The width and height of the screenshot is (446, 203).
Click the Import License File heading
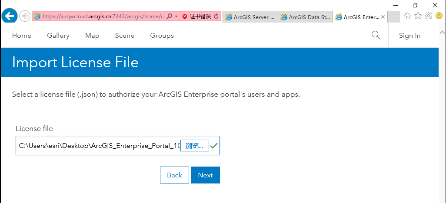pyautogui.click(x=75, y=62)
